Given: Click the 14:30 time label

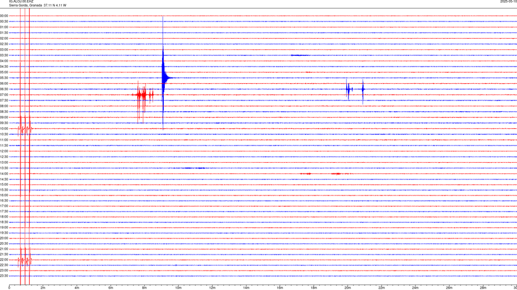Looking at the screenshot, I should [x=4, y=179].
